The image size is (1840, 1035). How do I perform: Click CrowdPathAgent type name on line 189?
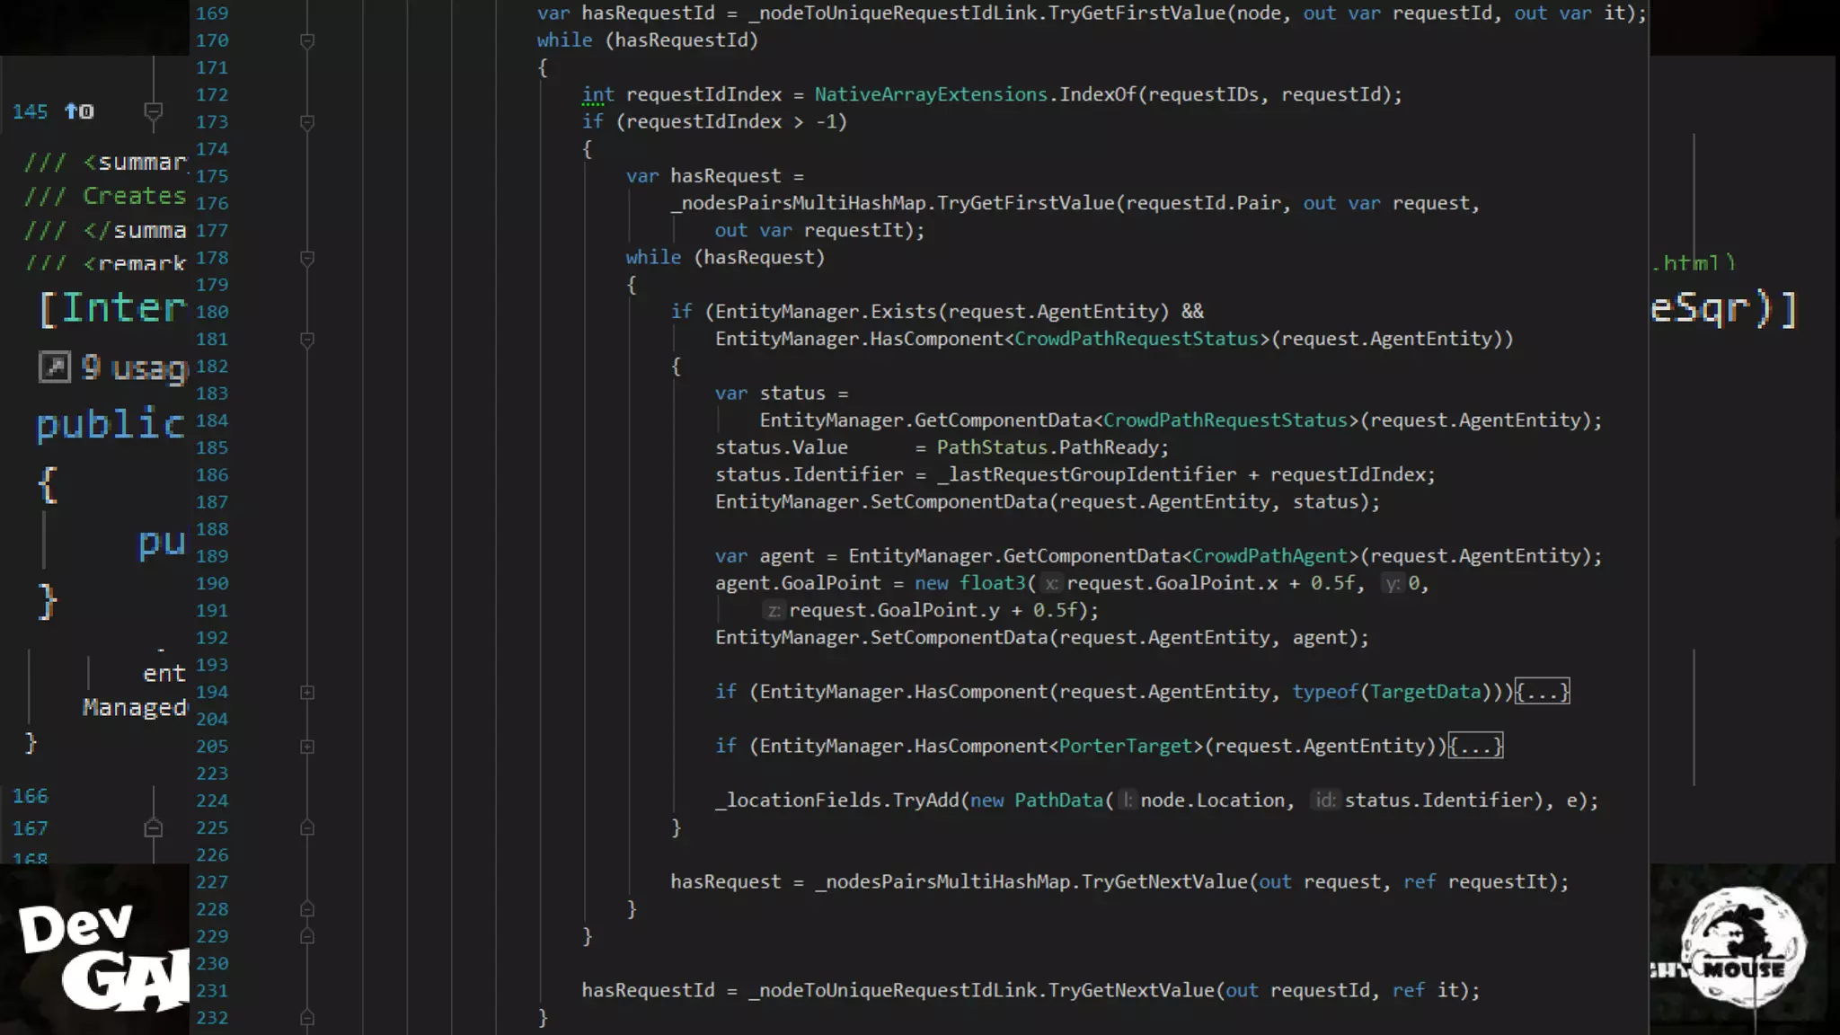tap(1269, 556)
